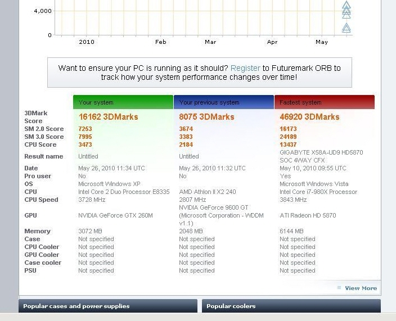The width and height of the screenshot is (396, 321).
Task: Click the CPU Speed row label
Action: click(41, 200)
